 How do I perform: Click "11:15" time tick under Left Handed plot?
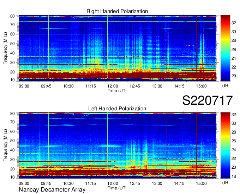[90, 183]
